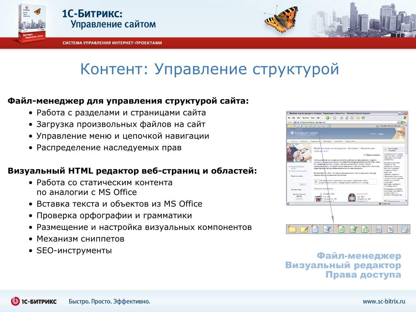Click the www.1c-bitrix.ru link in footer
Screen dimensions: 416x312
[384, 301]
